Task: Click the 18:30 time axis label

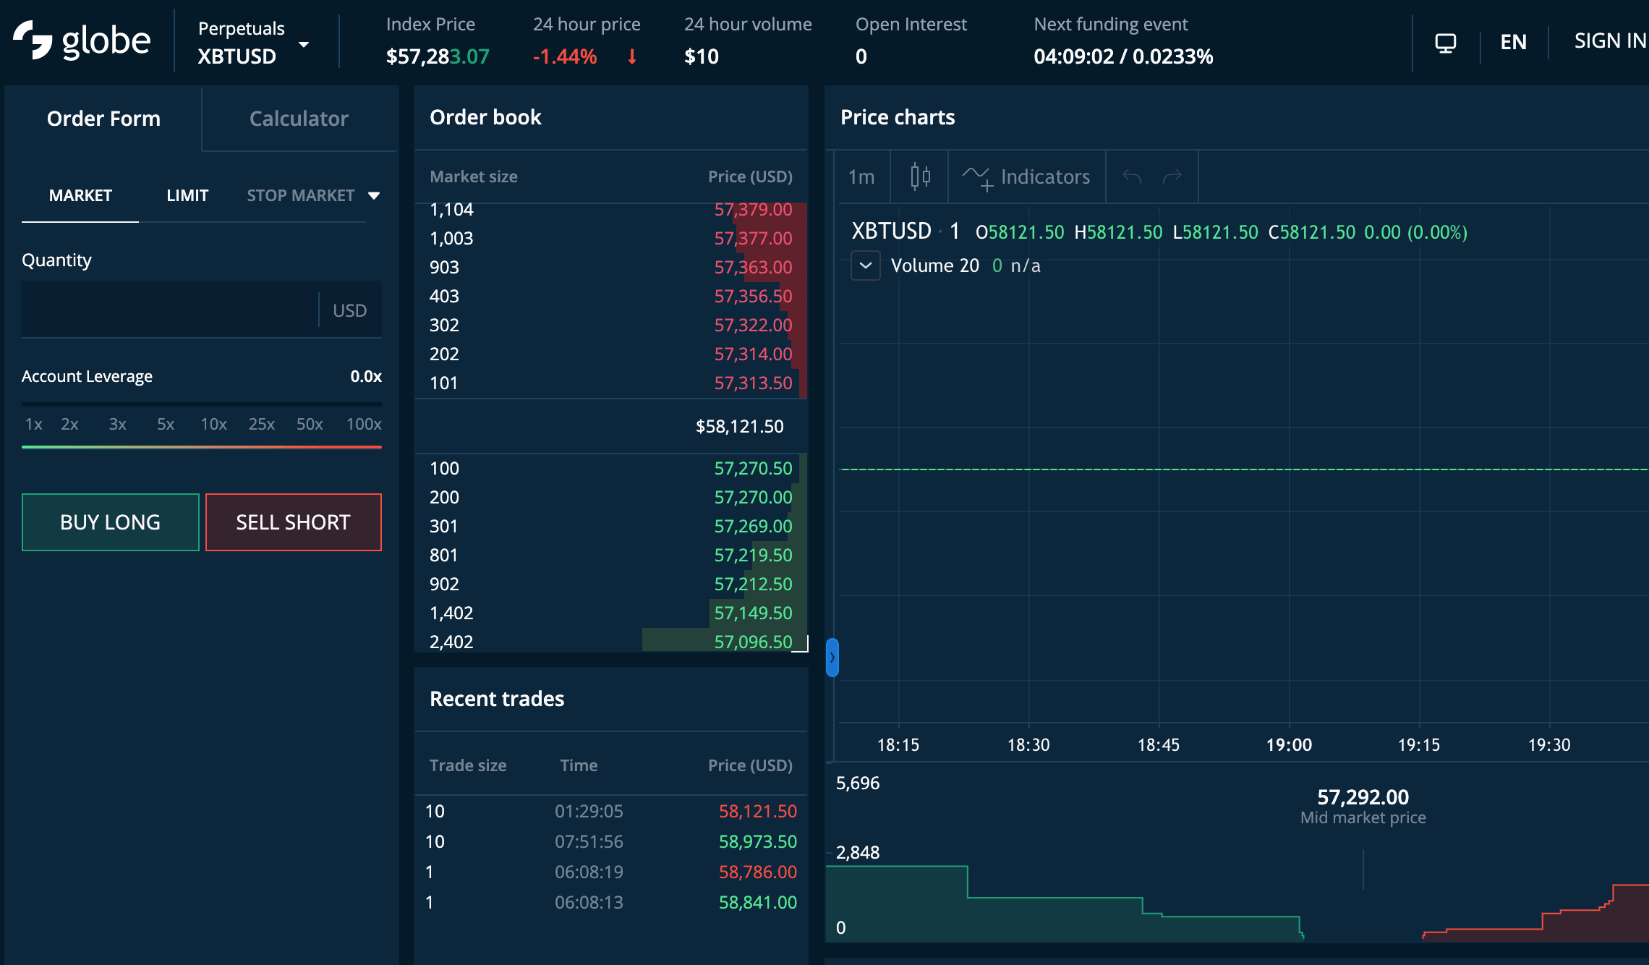Action: 1028,745
